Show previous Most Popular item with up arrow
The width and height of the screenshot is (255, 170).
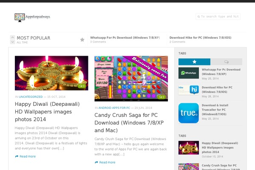click(12, 37)
